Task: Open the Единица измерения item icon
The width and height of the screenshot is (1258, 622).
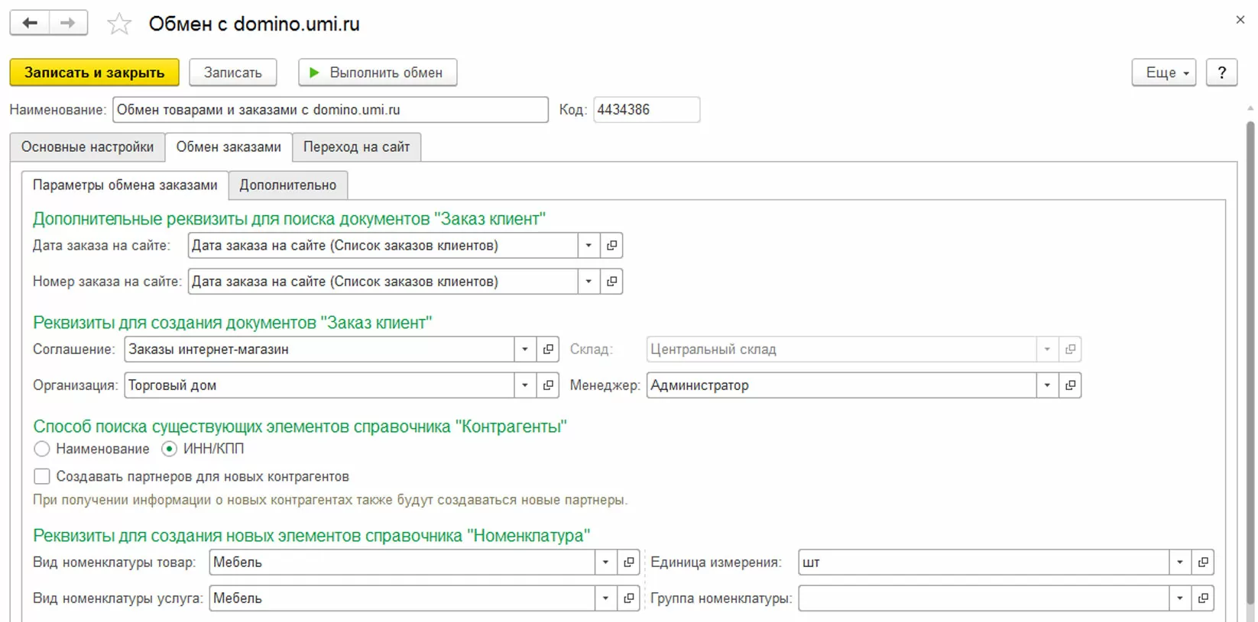Action: pyautogui.click(x=1203, y=562)
